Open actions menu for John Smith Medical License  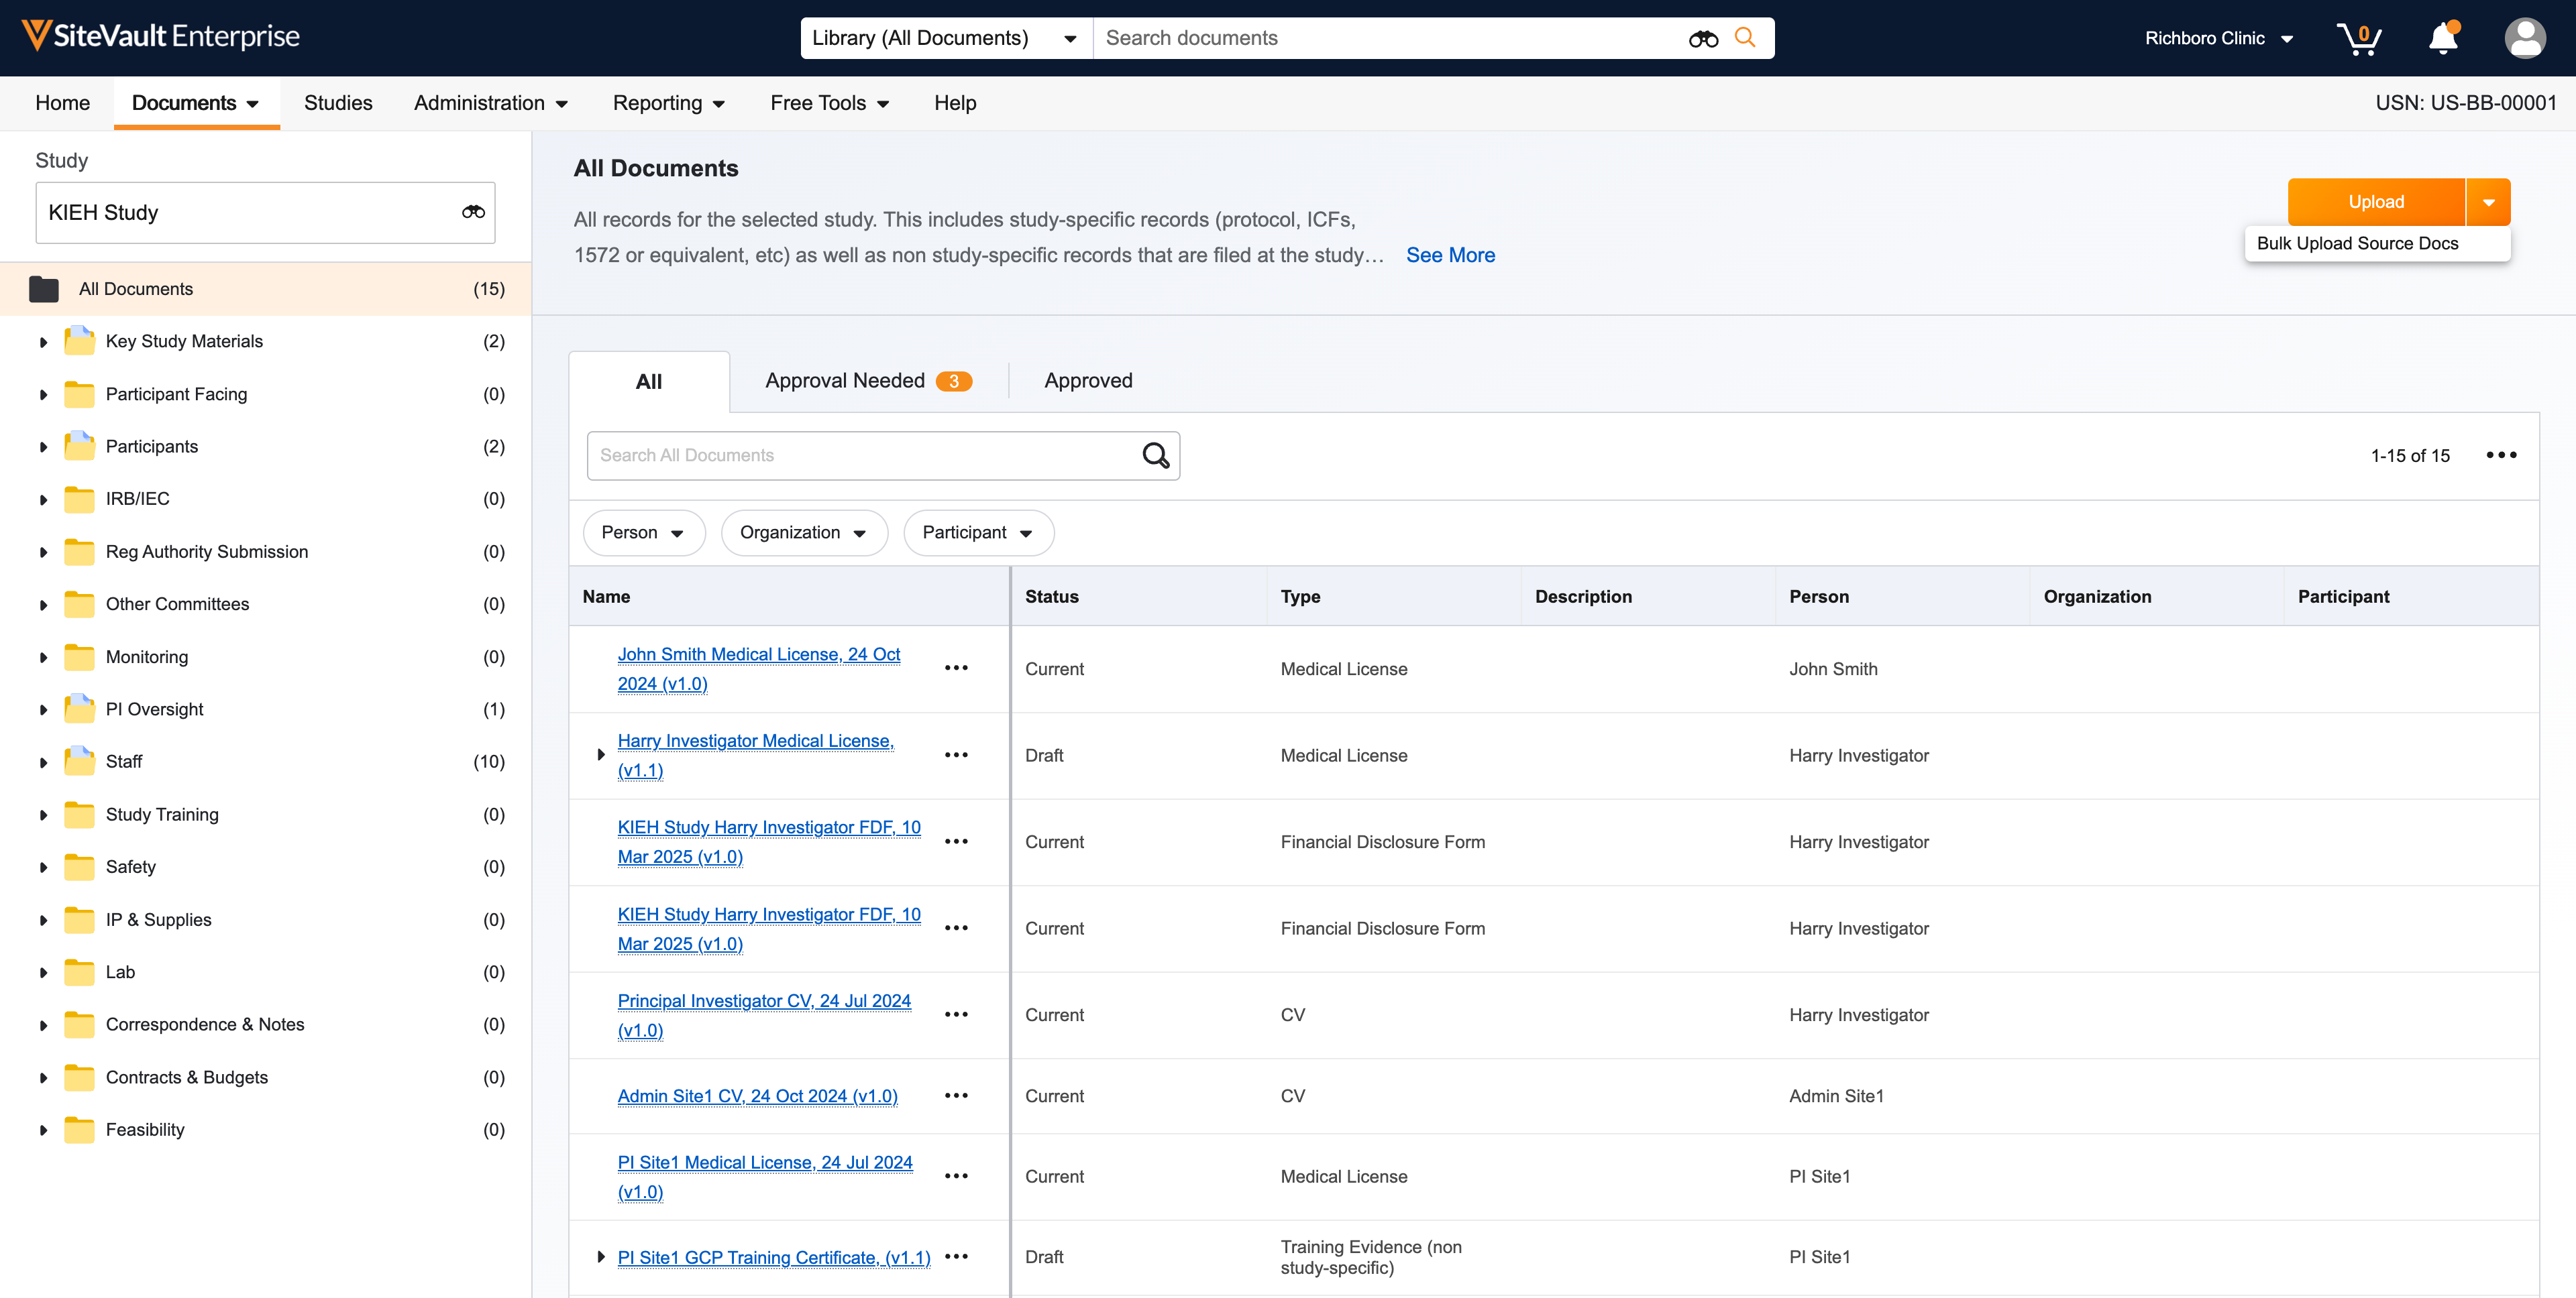956,668
